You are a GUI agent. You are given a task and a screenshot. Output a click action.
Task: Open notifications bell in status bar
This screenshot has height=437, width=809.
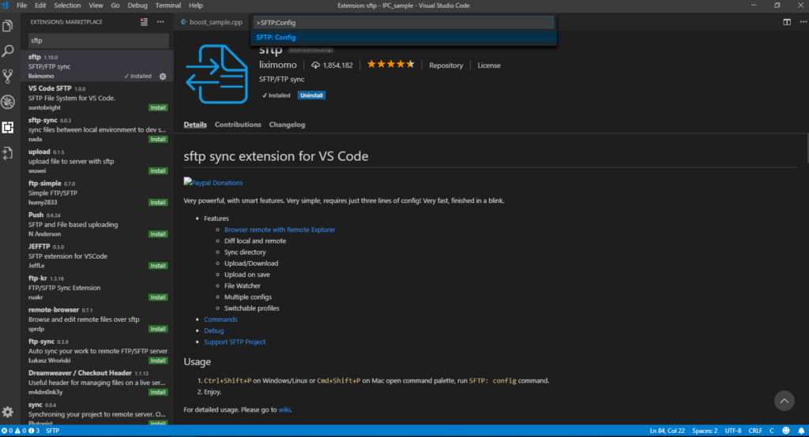801,431
